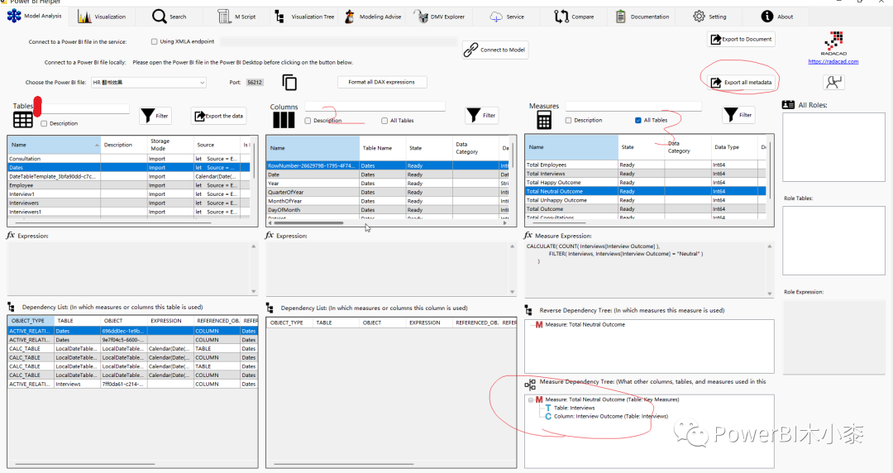
Task: Click Export the data button
Action: (218, 116)
